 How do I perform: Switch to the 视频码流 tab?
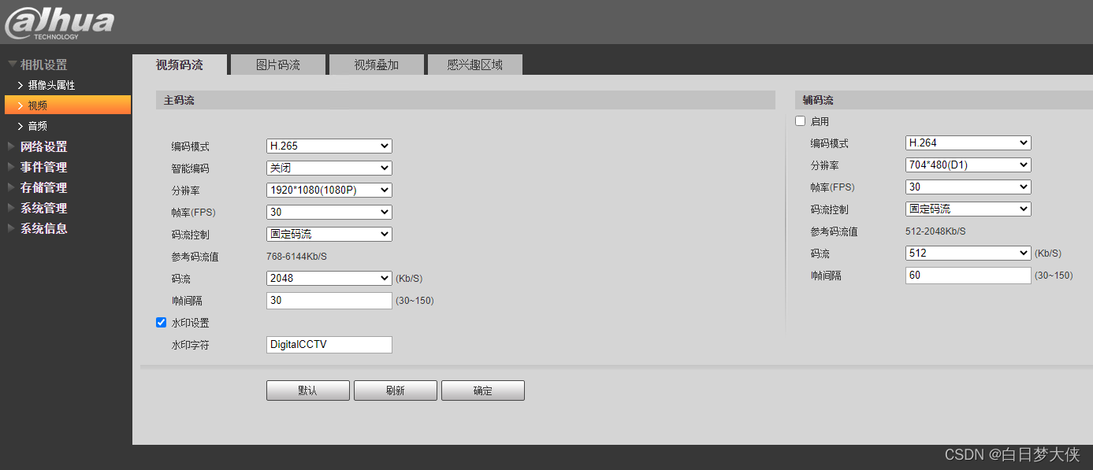(x=180, y=65)
